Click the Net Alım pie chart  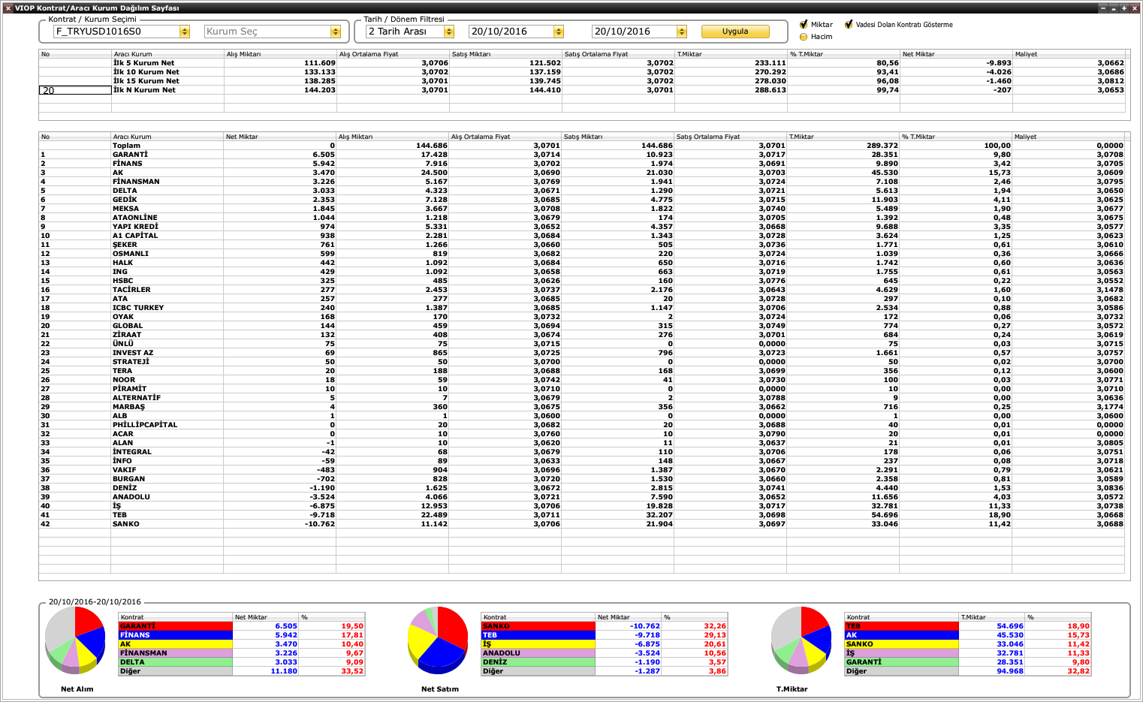[x=75, y=640]
